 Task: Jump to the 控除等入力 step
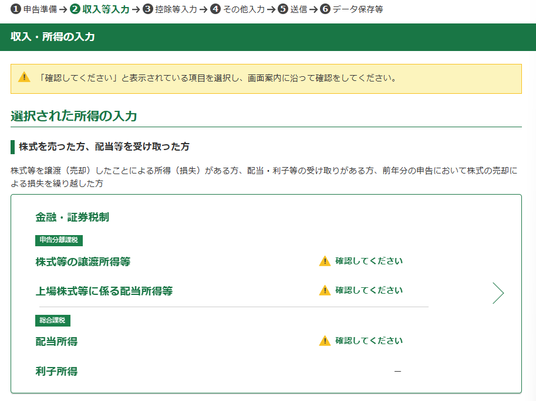coord(176,9)
